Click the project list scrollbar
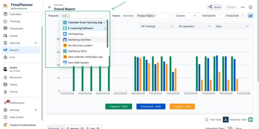The width and height of the screenshot is (259, 129). pos(107,34)
